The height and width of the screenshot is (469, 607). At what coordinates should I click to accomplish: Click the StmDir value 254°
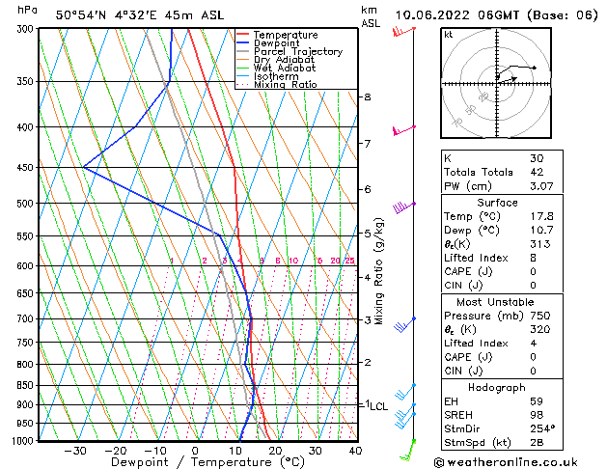(x=542, y=428)
